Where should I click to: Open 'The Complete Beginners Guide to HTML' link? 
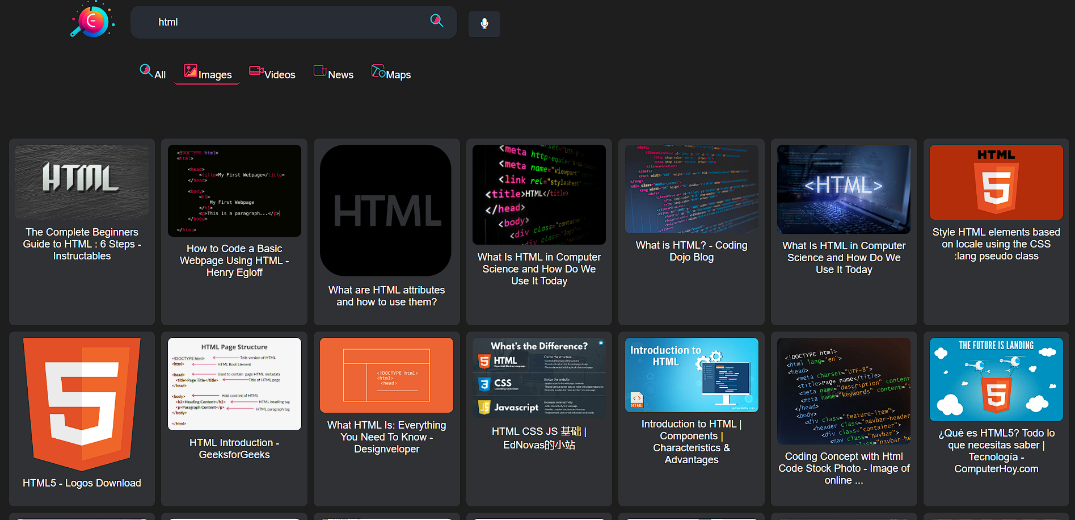[x=82, y=244]
